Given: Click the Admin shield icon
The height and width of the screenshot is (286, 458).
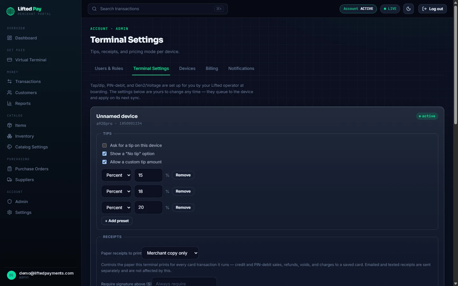Looking at the screenshot, I should click(10, 201).
